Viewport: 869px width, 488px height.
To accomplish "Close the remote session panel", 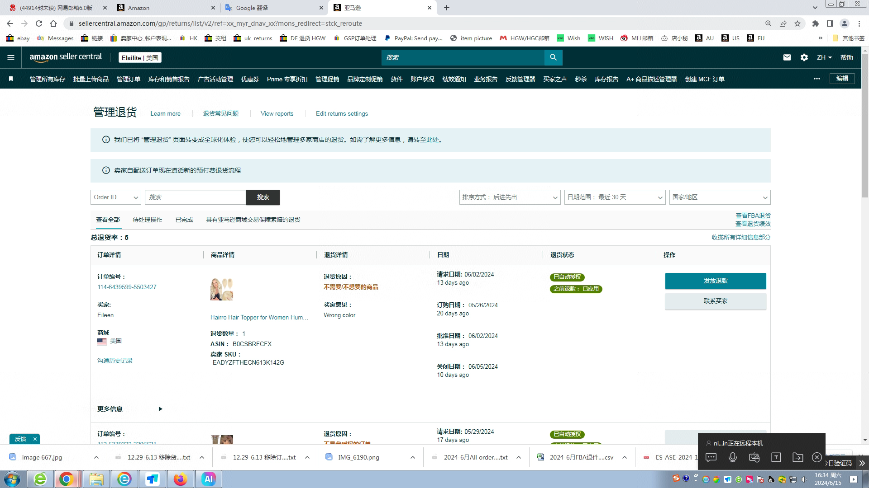I will coord(816,457).
